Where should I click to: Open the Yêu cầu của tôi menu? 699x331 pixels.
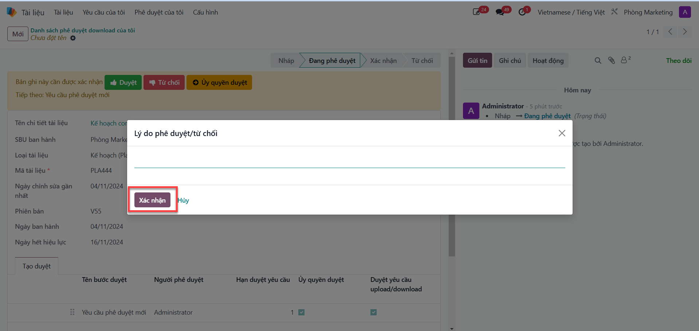coord(104,12)
